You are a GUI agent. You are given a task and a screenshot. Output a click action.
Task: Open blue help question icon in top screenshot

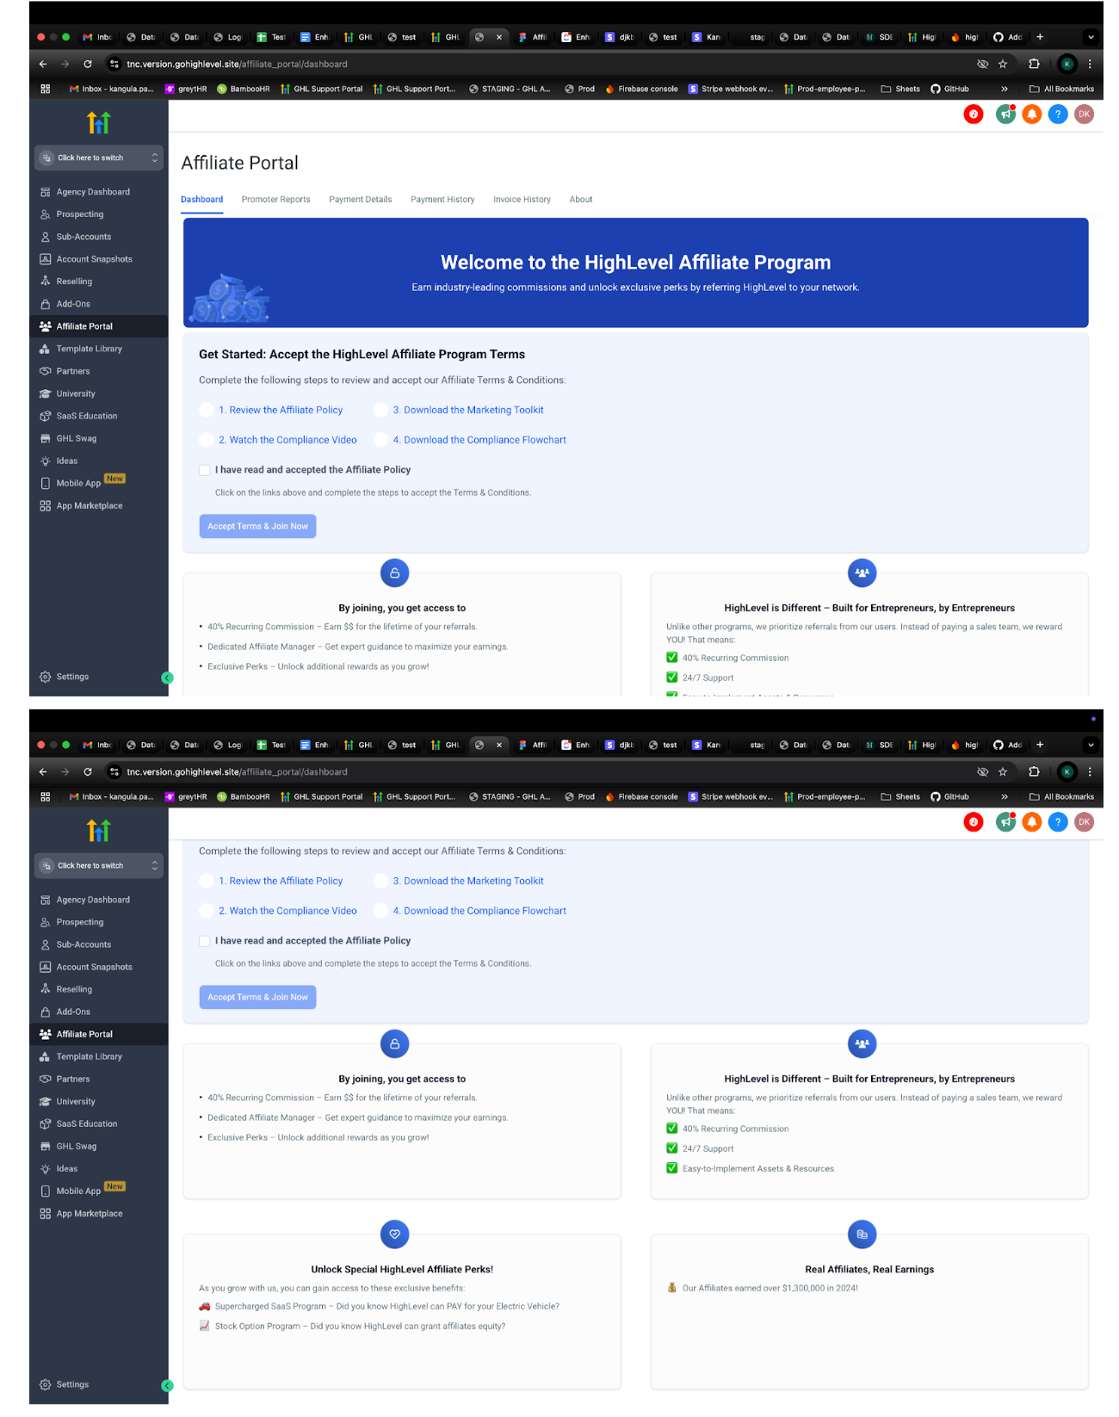[x=1058, y=114]
